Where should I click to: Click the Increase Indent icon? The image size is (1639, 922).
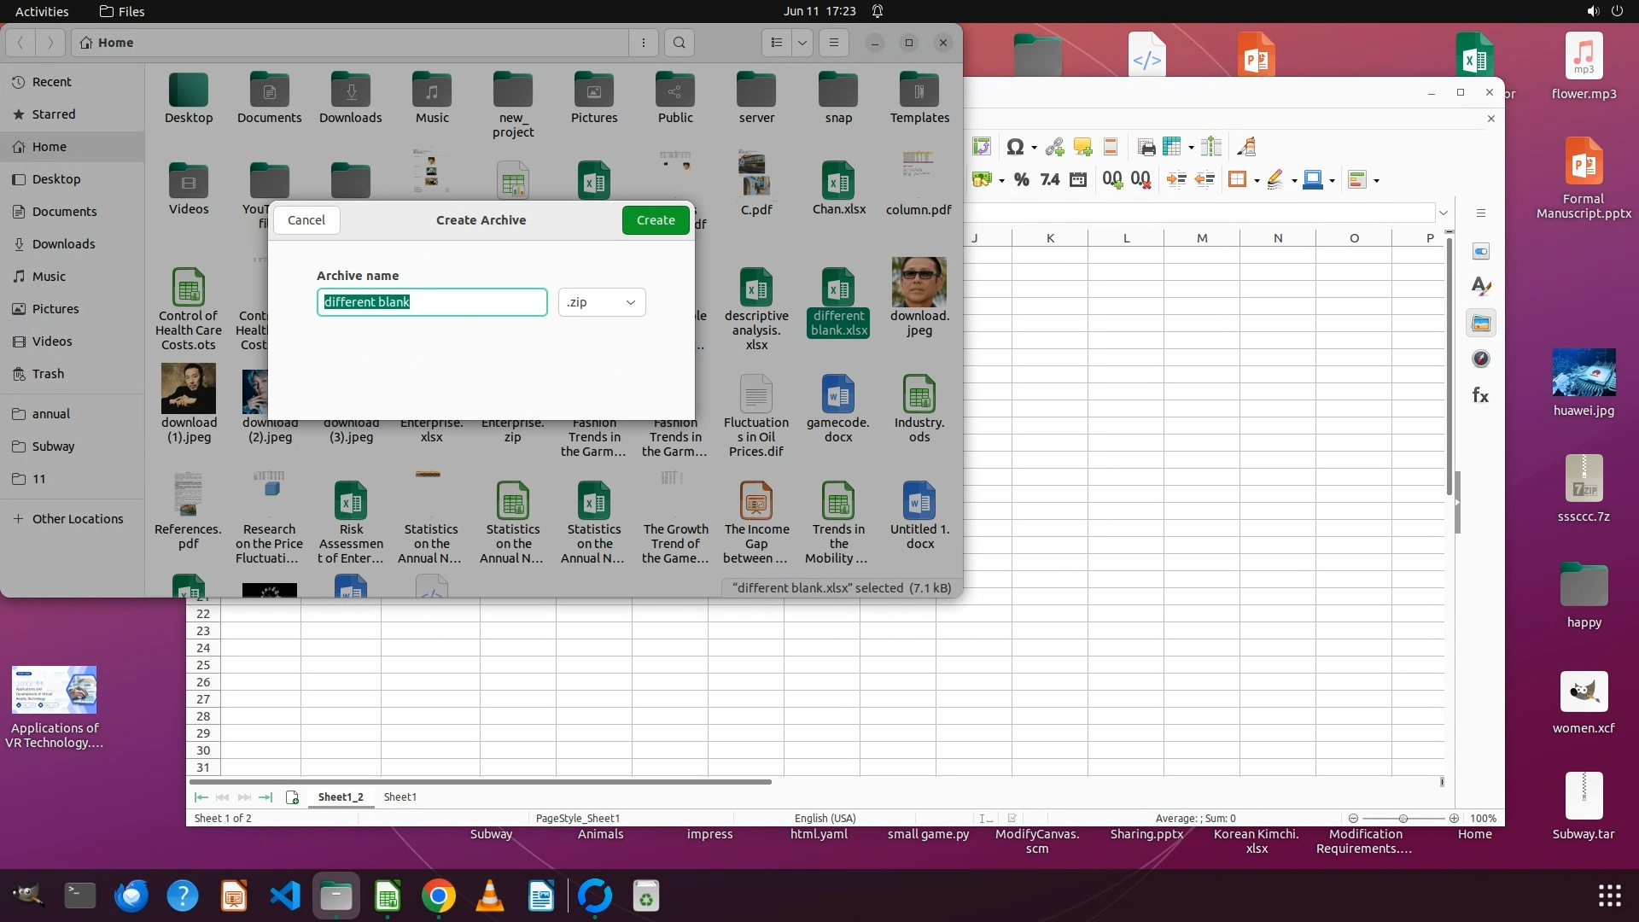(1176, 179)
